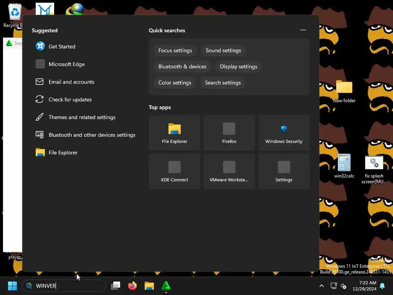Click the muted volume tray icon

tap(343, 286)
